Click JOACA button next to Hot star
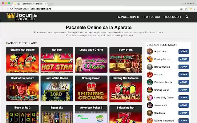The height and width of the screenshot is (123, 197). 184,74
